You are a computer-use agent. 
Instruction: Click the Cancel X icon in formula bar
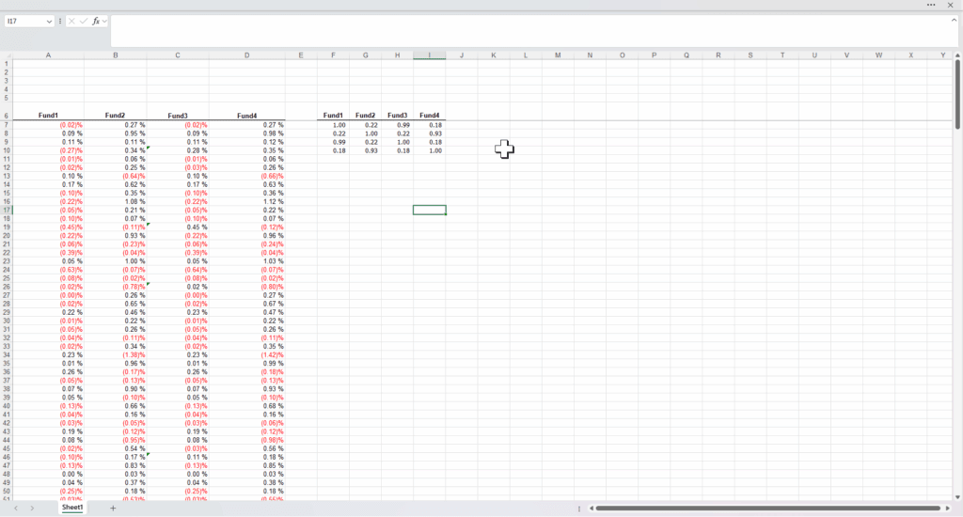click(x=71, y=21)
